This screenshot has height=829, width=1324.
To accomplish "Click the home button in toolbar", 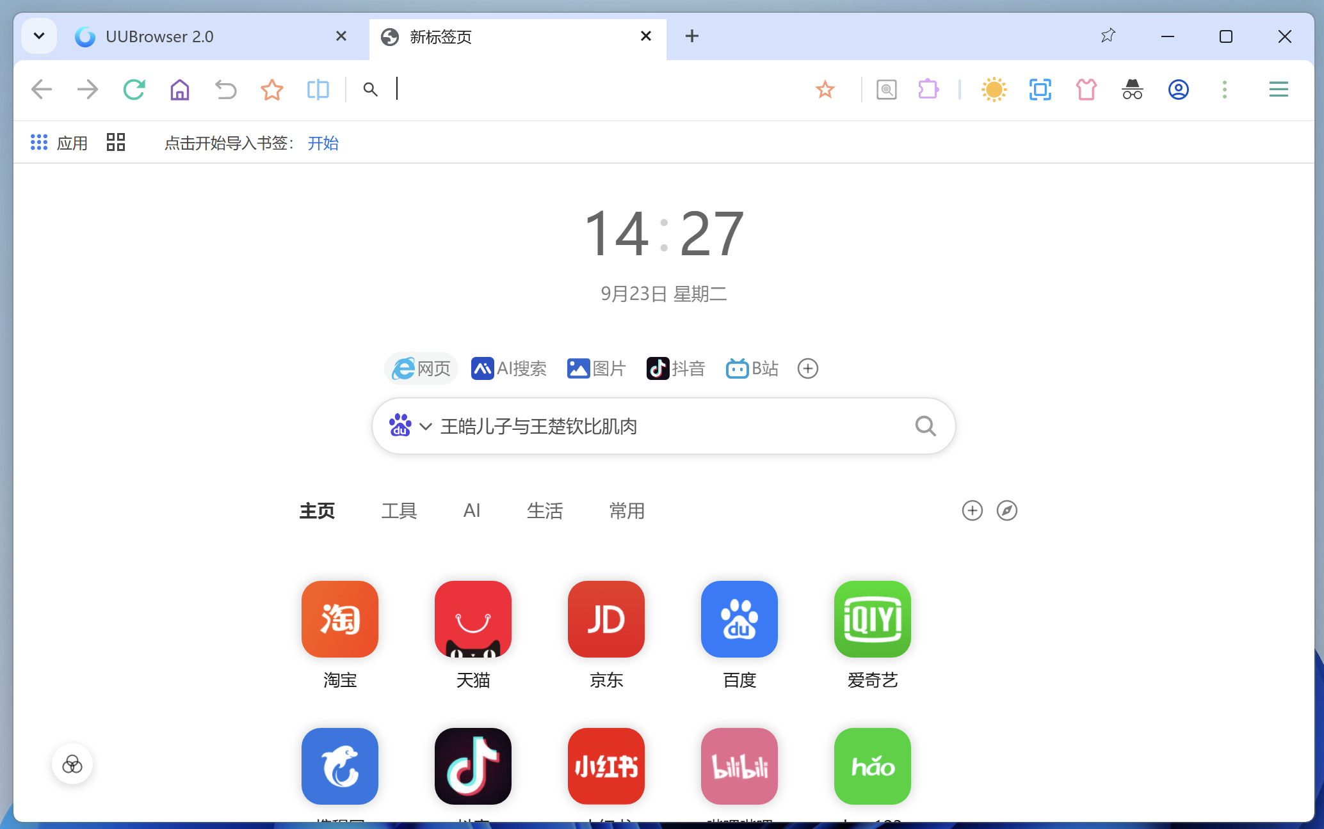I will click(x=180, y=90).
